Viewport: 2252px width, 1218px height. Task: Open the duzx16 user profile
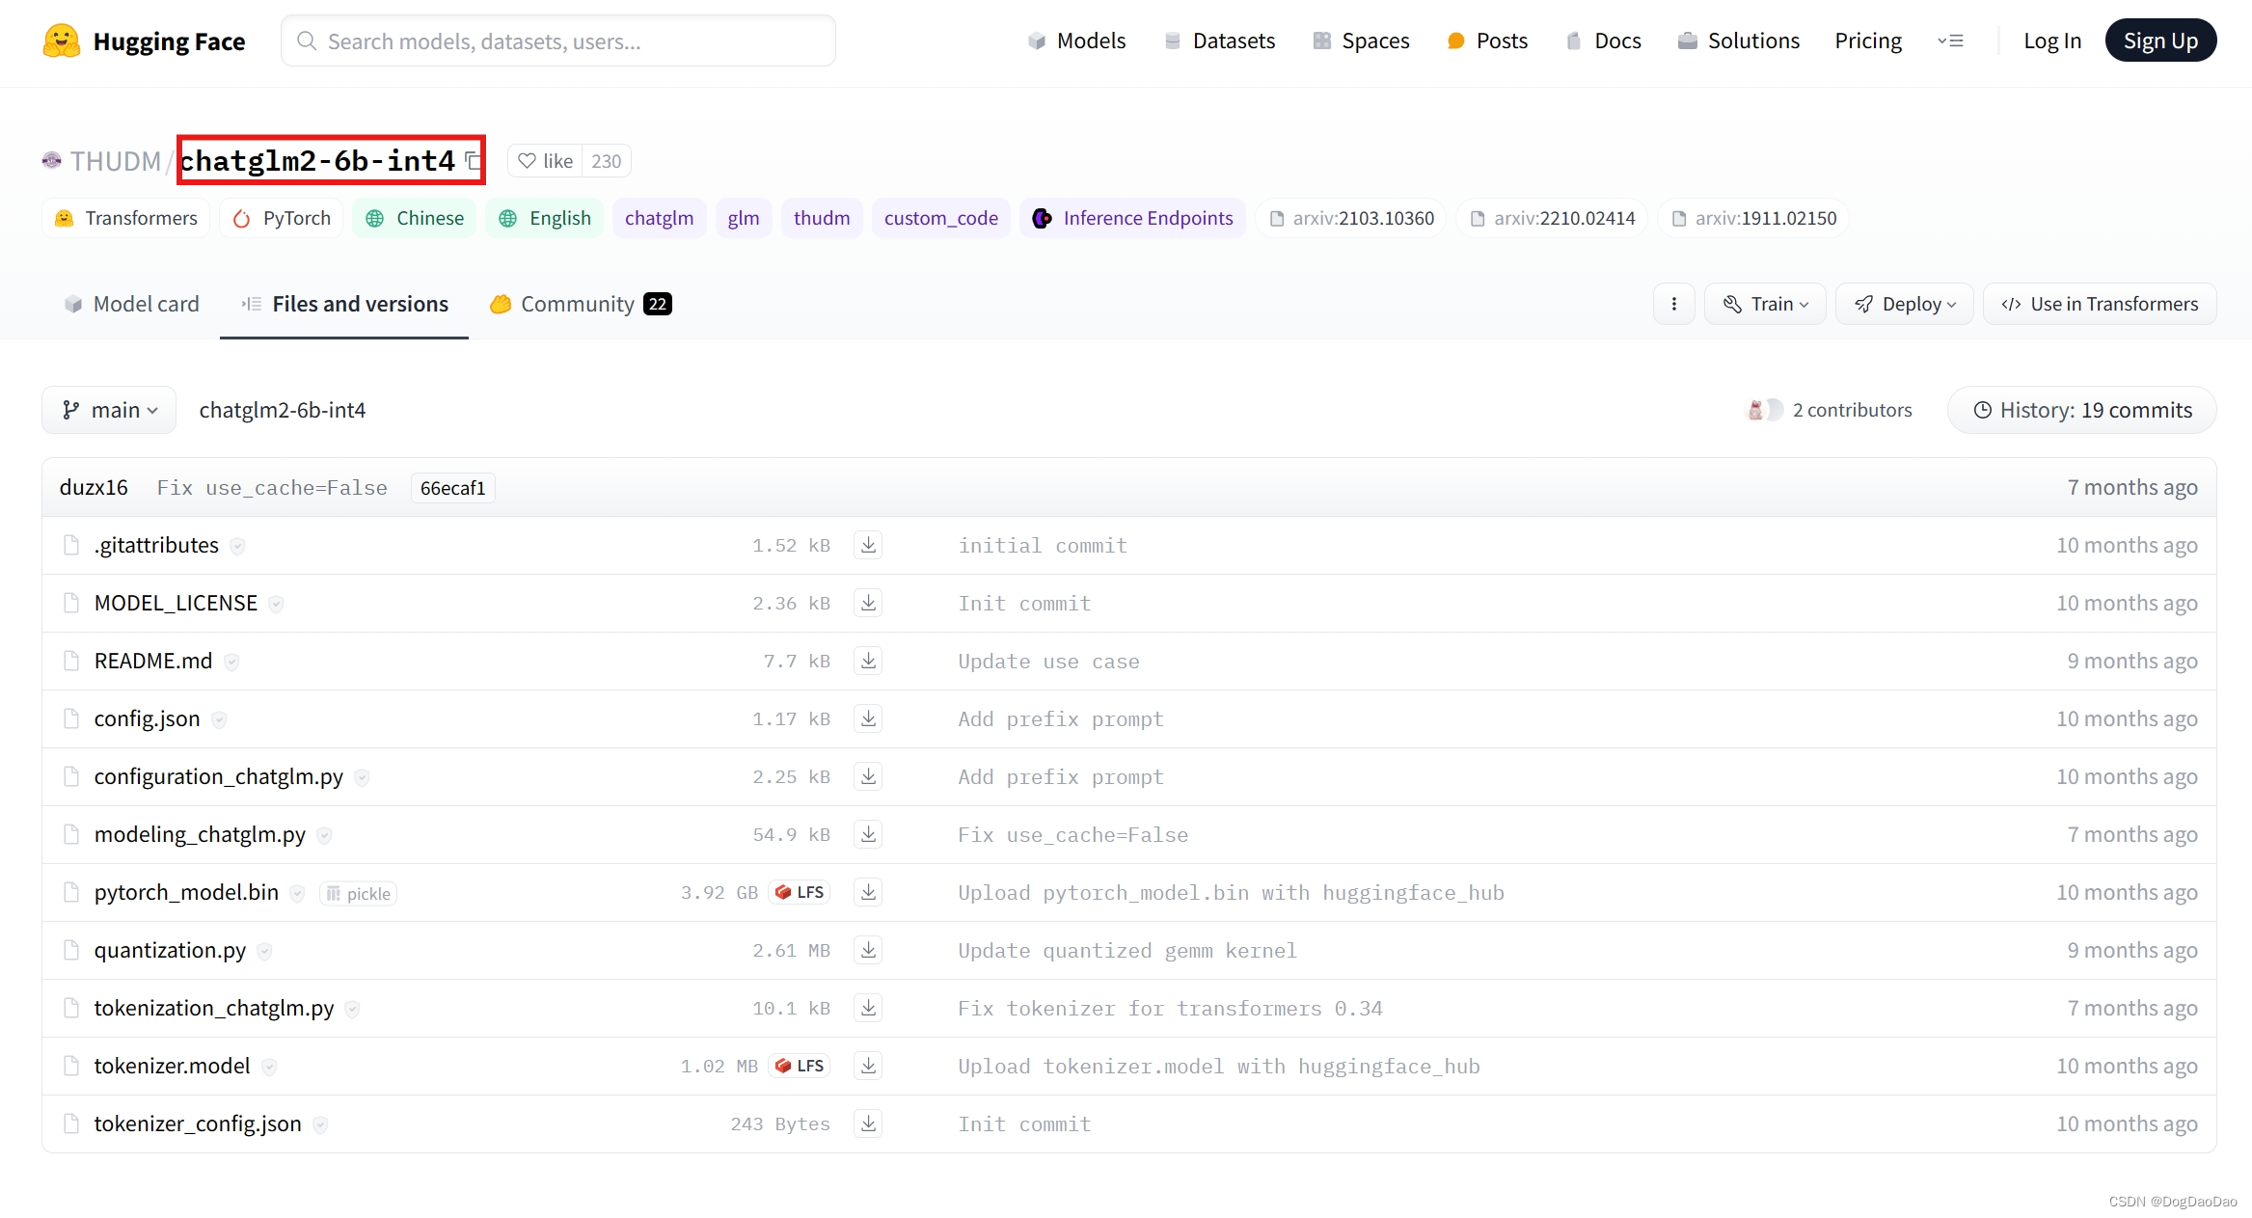point(94,487)
